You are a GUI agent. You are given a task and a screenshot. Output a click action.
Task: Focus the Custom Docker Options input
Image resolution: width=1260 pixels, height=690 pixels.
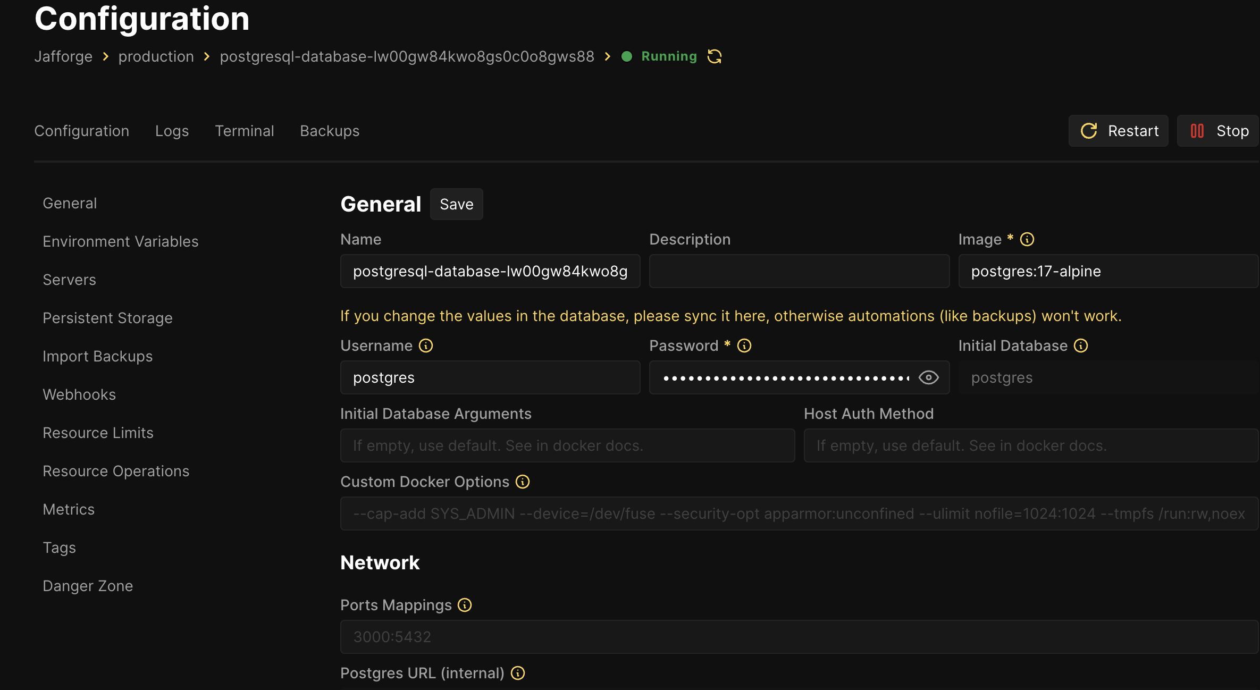(800, 514)
